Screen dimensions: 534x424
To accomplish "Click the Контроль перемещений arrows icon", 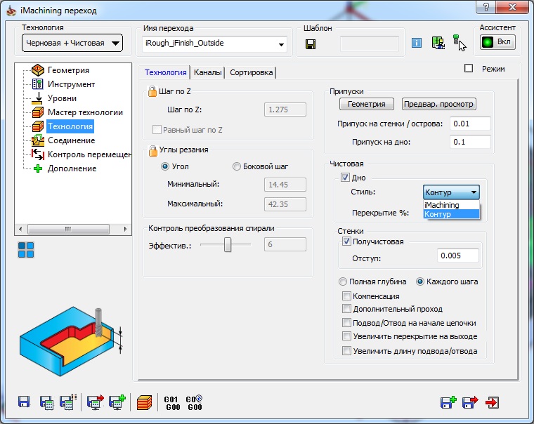I will [38, 154].
